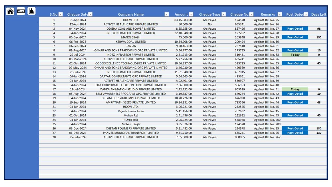Screen dimensions: 332x187
Task: Click the Post-Dated badge for ODISHA COAL
Action: click(295, 29)
